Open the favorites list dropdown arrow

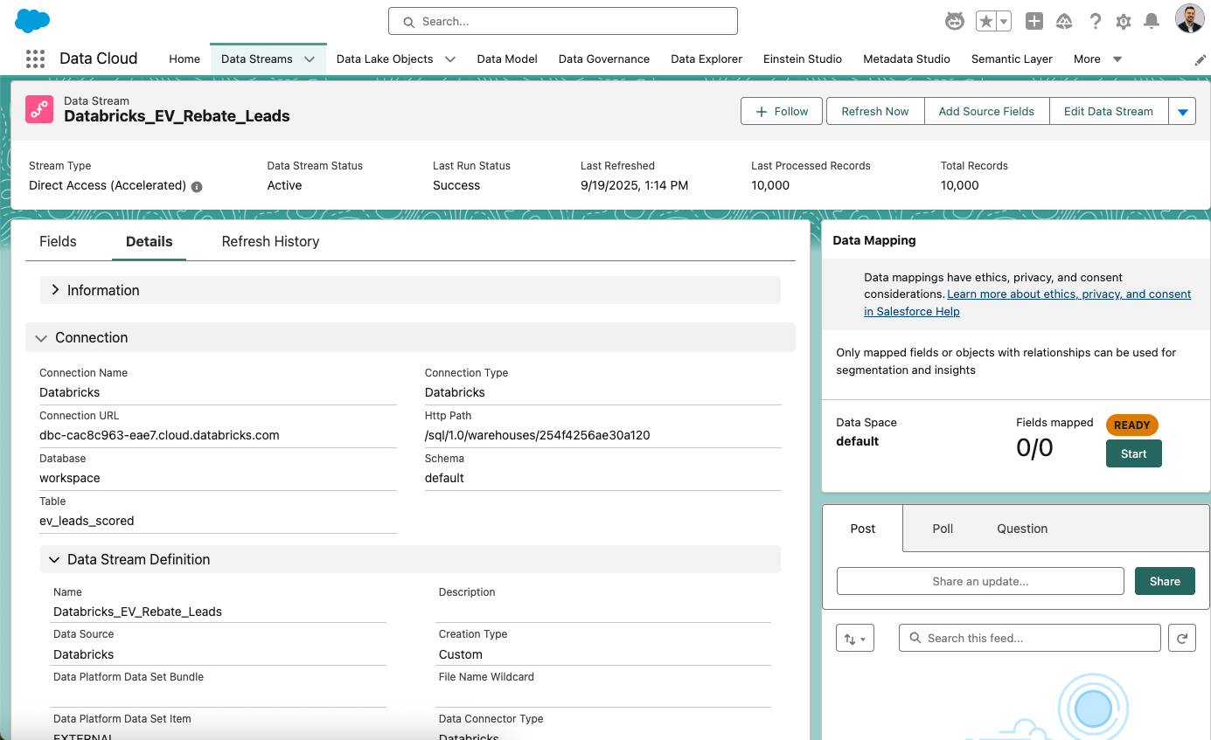click(x=1004, y=21)
